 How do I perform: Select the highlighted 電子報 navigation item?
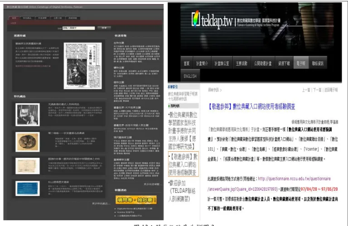point(301,64)
